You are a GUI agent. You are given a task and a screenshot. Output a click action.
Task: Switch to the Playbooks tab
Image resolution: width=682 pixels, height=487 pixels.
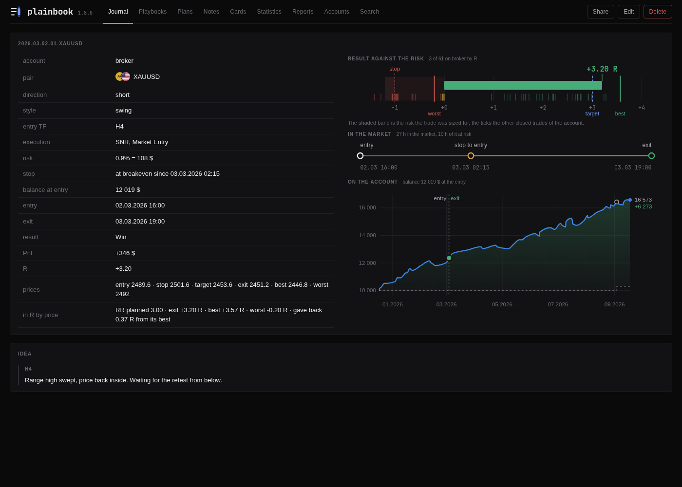(x=153, y=12)
